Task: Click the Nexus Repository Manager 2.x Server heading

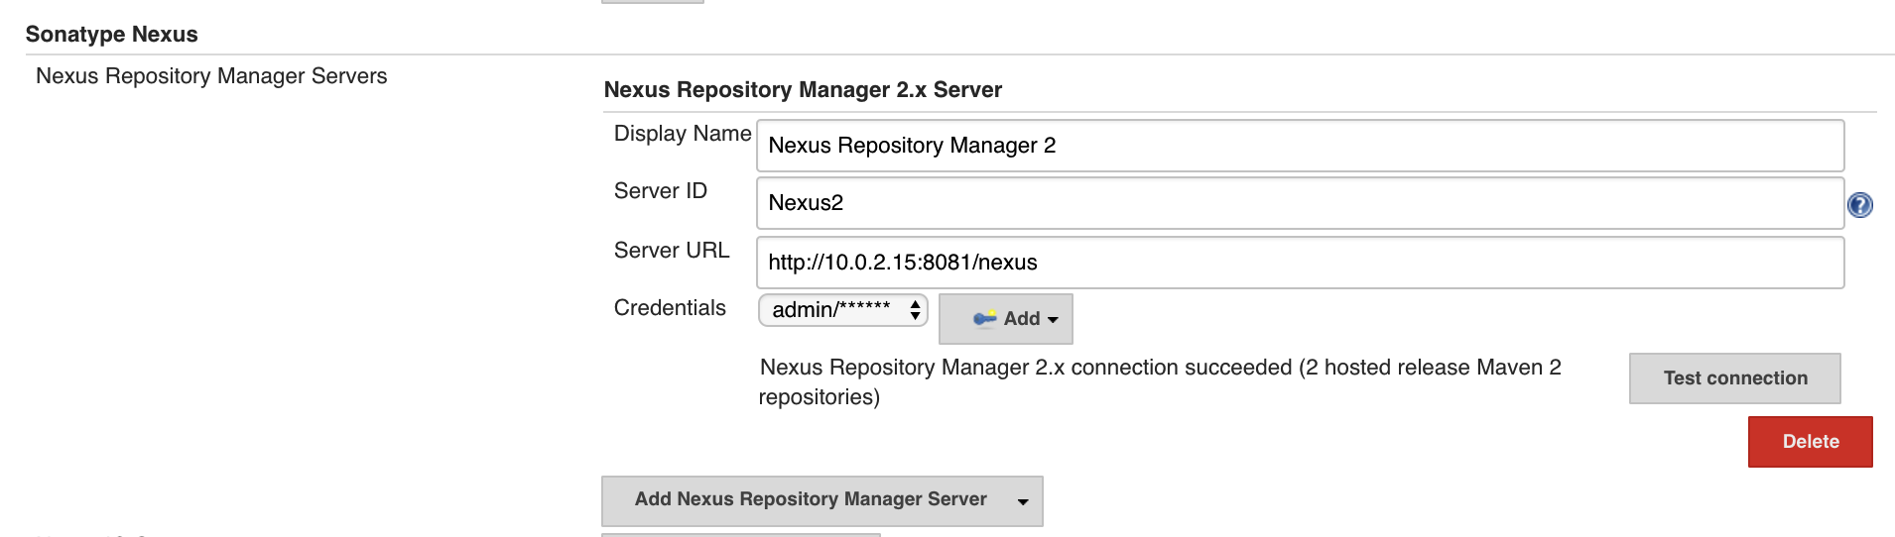Action: point(803,90)
